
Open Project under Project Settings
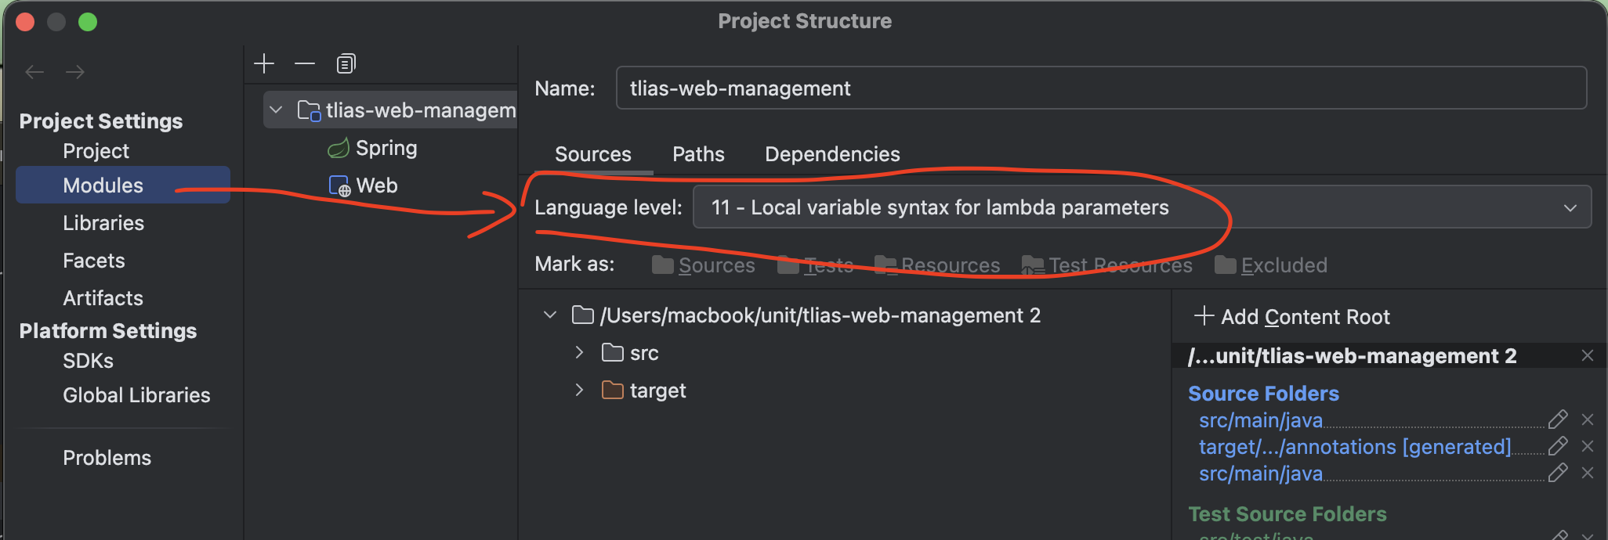[96, 151]
